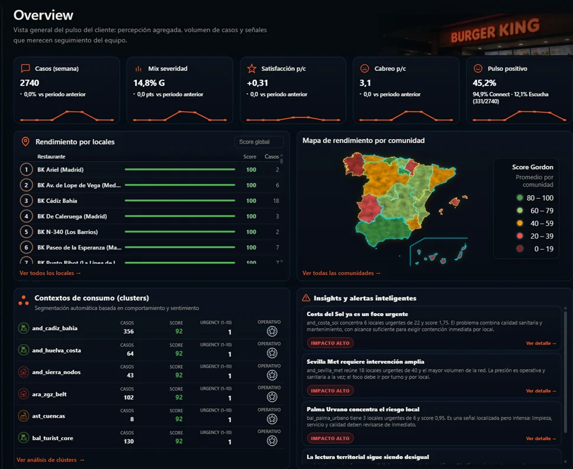The image size is (573, 469).
Task: Click the Restaurante column header
Action: (x=51, y=156)
